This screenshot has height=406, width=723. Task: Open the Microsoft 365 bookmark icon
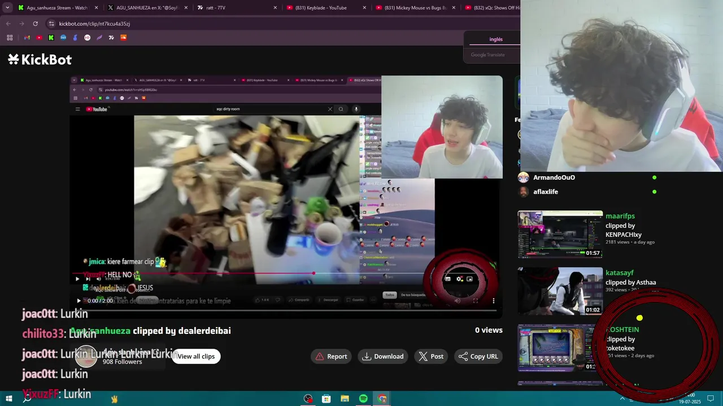[x=63, y=38]
